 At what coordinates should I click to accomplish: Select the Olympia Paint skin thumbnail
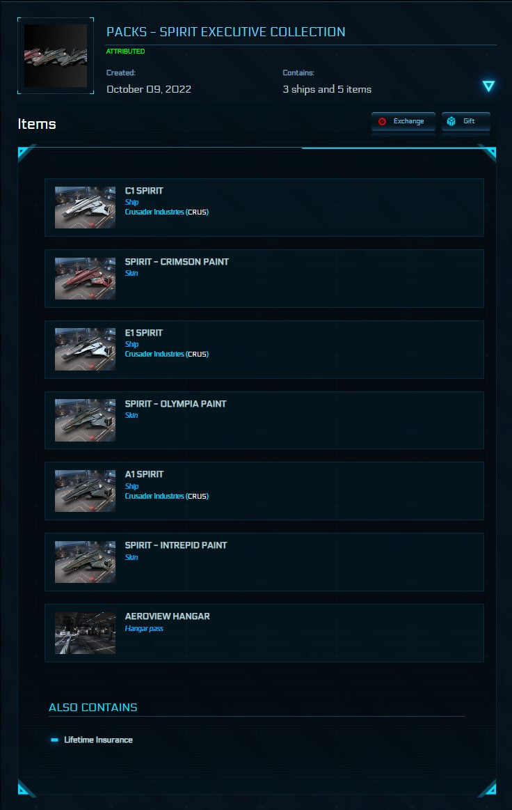(85, 420)
